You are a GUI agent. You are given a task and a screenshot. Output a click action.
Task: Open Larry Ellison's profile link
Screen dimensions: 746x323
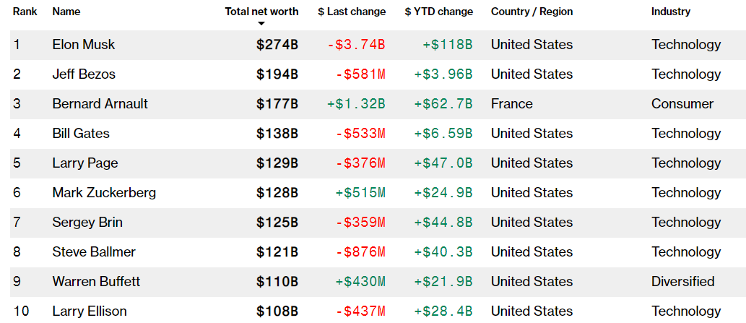coord(90,311)
